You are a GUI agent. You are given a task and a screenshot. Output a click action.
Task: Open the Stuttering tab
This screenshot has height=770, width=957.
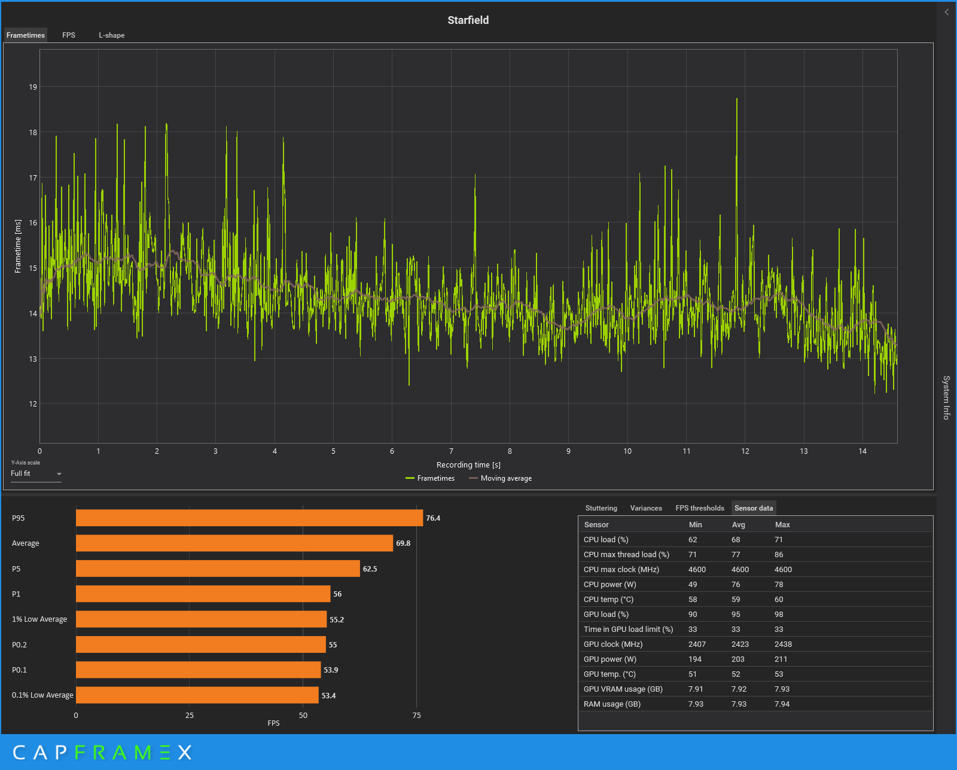tap(601, 508)
